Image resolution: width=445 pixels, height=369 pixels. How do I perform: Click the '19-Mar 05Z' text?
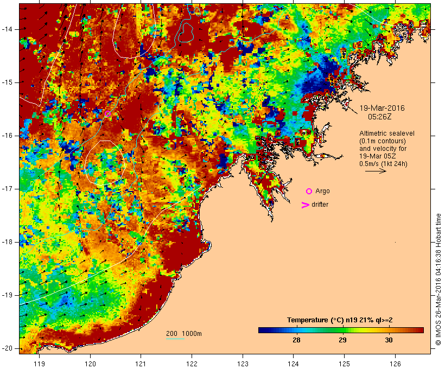pos(378,156)
